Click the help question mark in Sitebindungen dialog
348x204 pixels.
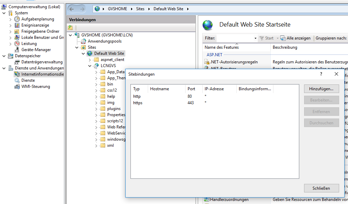coord(321,74)
